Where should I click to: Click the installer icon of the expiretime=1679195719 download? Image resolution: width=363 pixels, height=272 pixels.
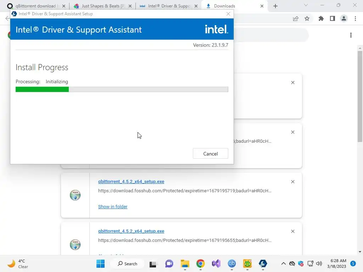[75, 195]
